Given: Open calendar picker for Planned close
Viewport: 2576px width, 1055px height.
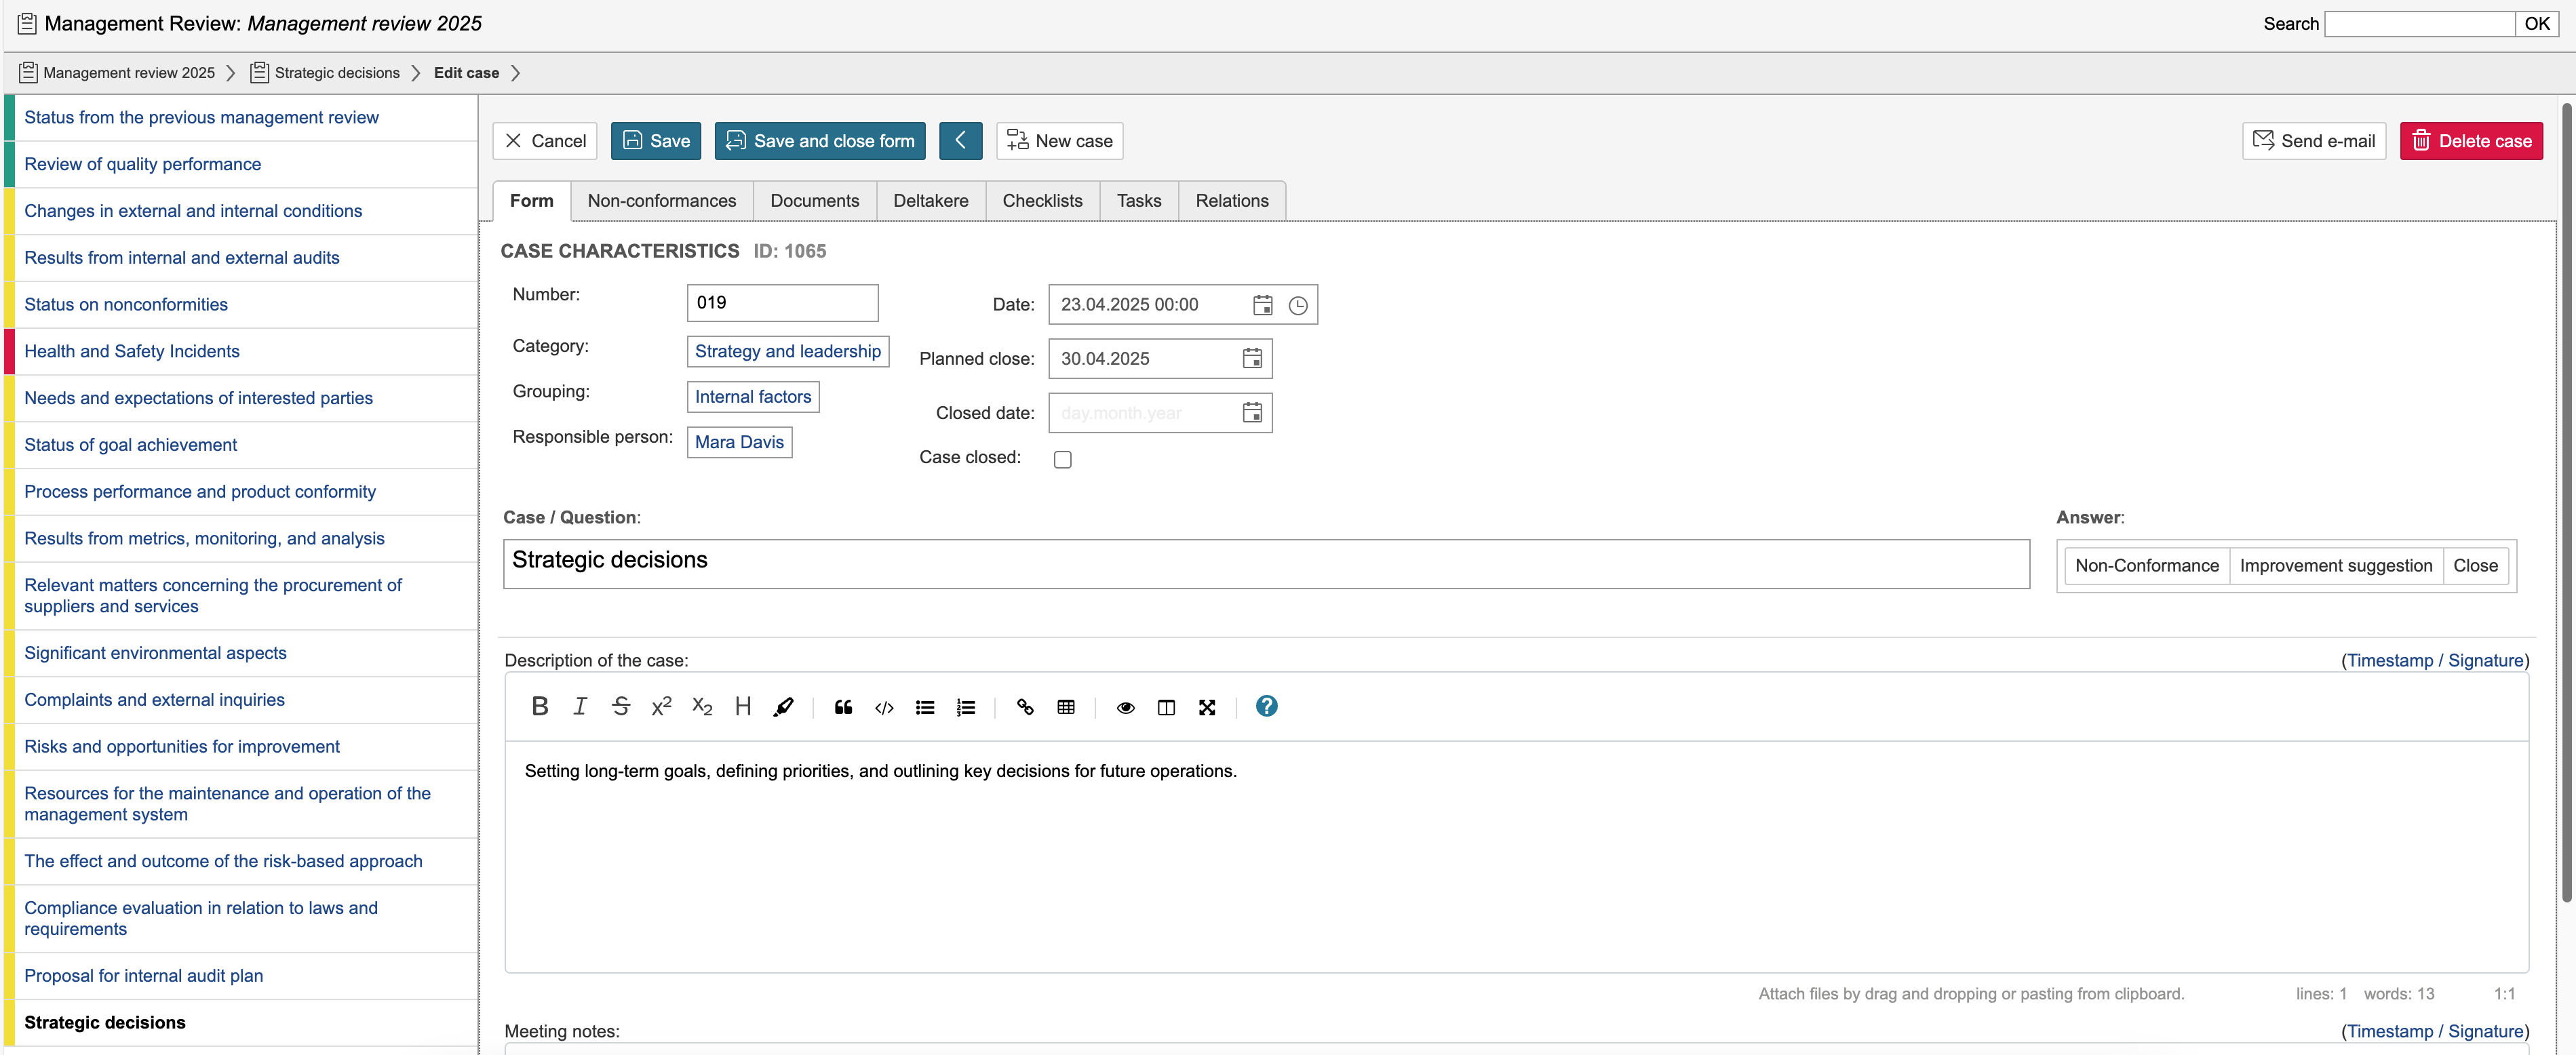Looking at the screenshot, I should [1252, 358].
